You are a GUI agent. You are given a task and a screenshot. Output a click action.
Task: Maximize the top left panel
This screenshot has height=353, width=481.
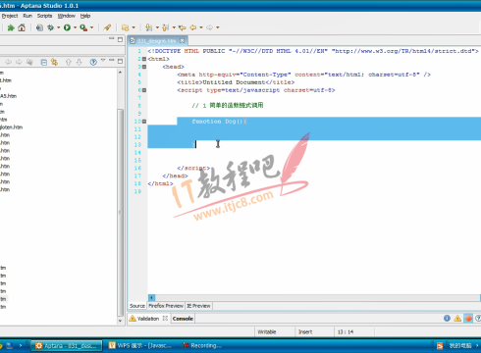pos(120,39)
